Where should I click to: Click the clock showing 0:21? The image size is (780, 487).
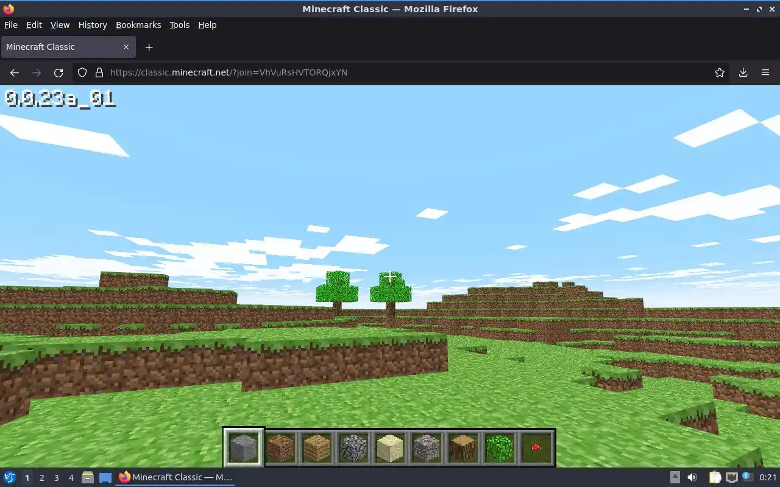[768, 477]
